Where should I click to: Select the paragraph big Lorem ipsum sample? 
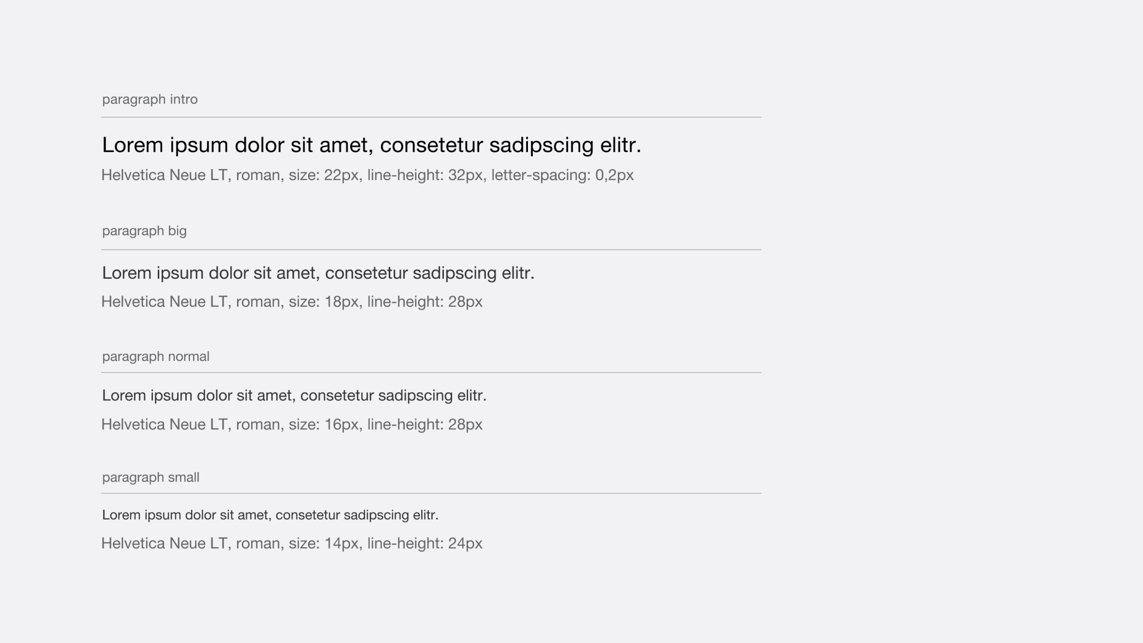coord(318,273)
